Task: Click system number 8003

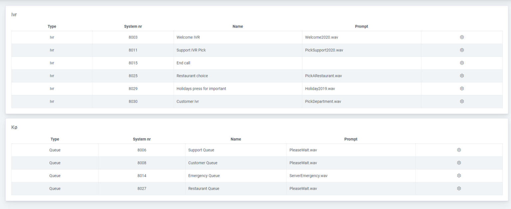Action: click(133, 37)
